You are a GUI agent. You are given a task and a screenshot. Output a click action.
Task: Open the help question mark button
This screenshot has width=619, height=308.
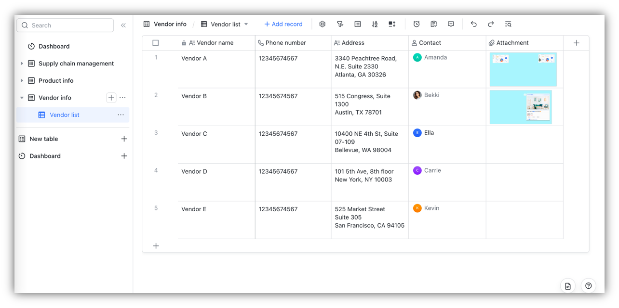(589, 286)
